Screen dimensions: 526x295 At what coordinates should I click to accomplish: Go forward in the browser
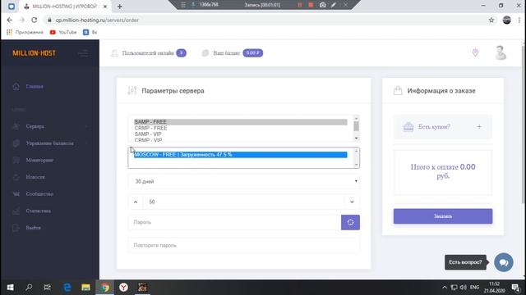tap(22, 20)
